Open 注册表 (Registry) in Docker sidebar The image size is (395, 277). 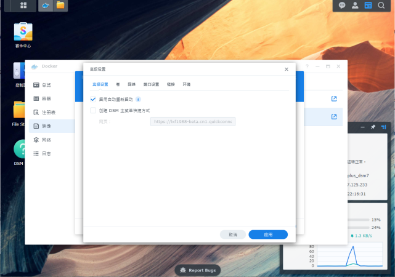coord(52,113)
